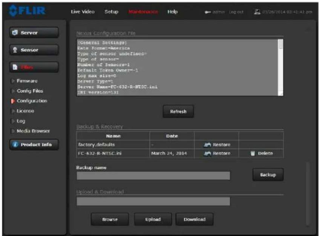The height and width of the screenshot is (236, 319).
Task: Click the Upload & Download file field
Action: pos(153,201)
